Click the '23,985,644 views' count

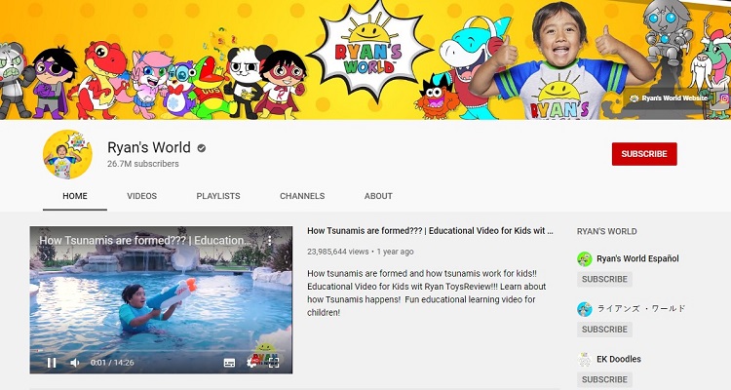338,252
